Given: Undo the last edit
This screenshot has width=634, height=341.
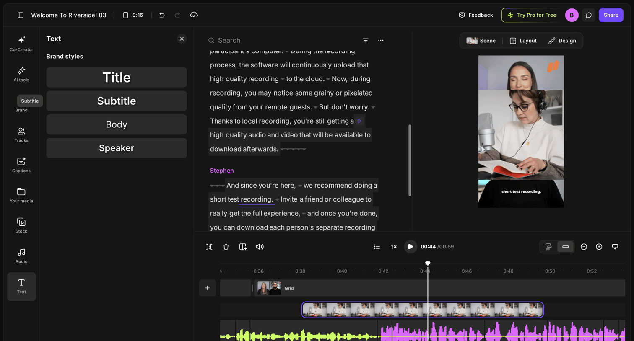Looking at the screenshot, I should 162,15.
